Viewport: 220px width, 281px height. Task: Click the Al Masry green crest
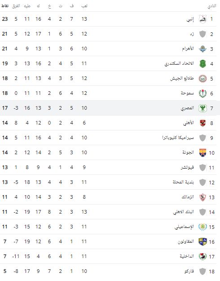click(202, 108)
